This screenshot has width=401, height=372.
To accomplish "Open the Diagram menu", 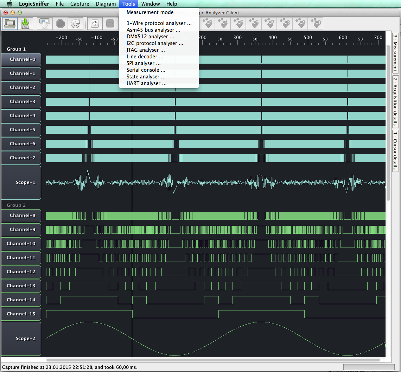I will pyautogui.click(x=106, y=4).
